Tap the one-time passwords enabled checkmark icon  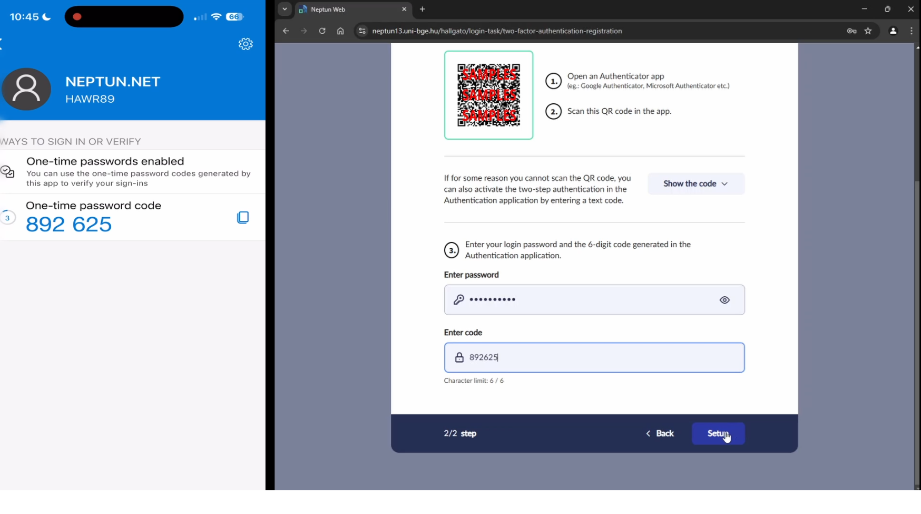point(7,171)
